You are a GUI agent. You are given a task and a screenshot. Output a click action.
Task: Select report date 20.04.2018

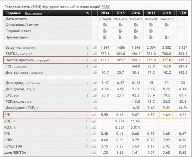(151, 19)
